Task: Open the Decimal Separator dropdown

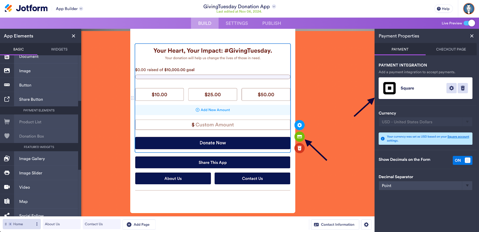Action: coord(425,186)
